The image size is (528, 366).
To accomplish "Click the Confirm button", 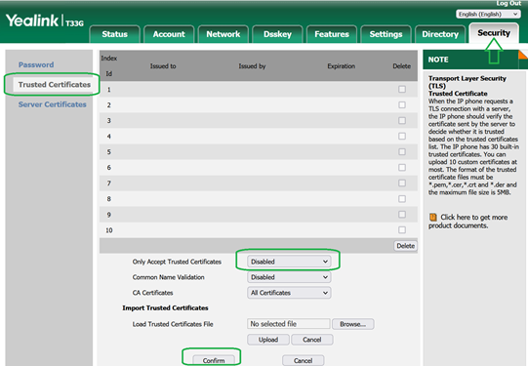I will click(x=214, y=360).
